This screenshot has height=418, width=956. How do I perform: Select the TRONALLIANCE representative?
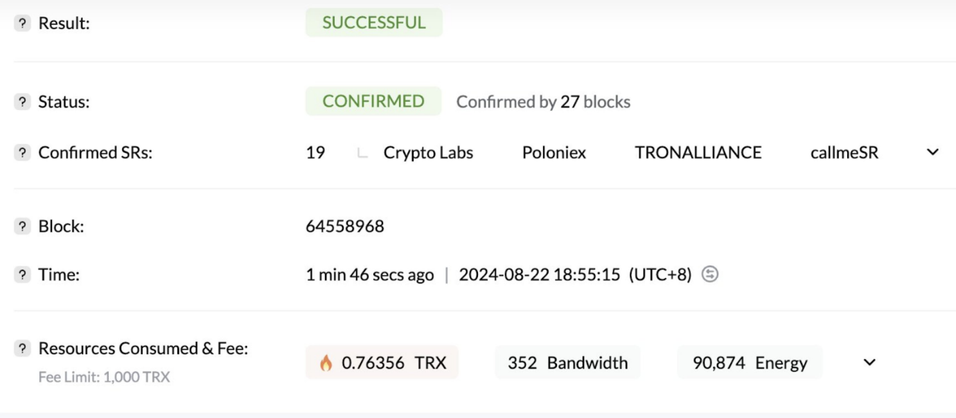pyautogui.click(x=698, y=153)
